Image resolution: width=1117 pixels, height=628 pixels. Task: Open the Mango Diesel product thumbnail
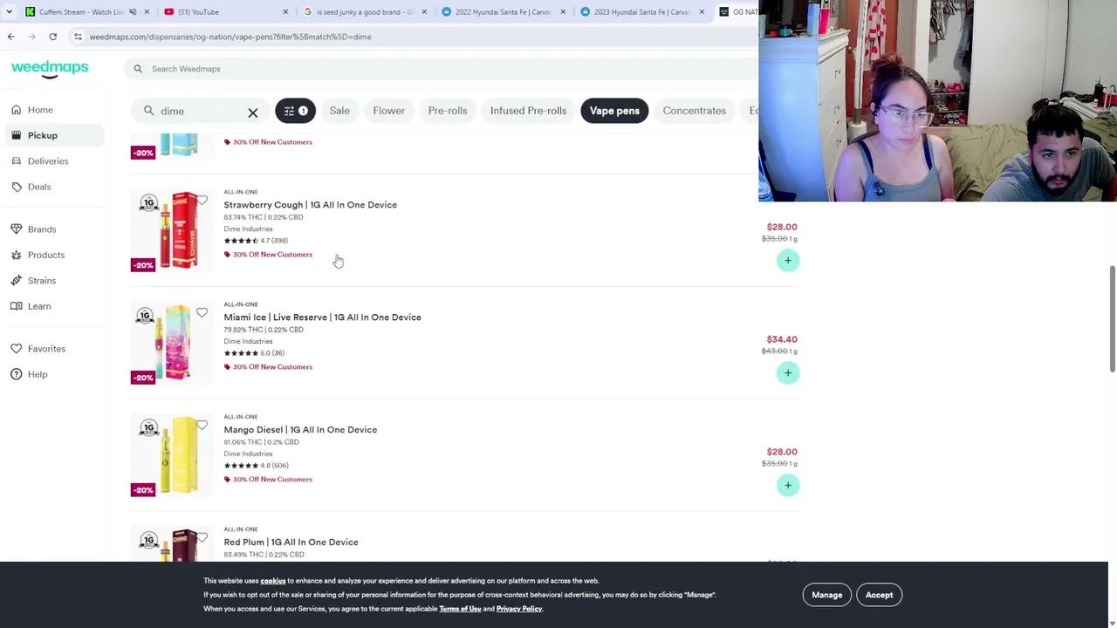(x=173, y=455)
